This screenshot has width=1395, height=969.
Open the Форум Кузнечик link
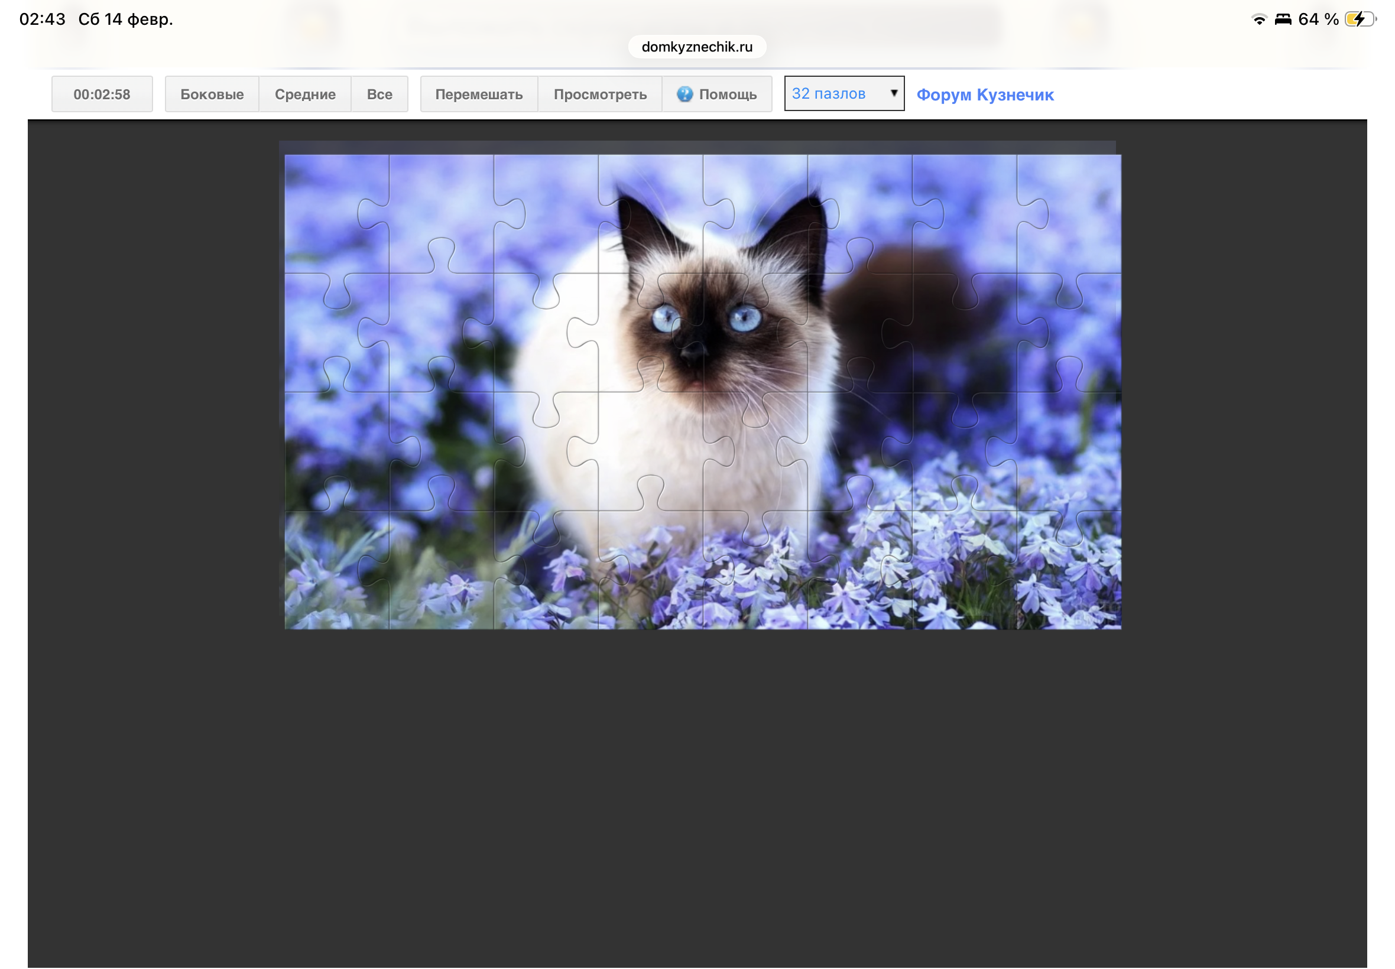tap(984, 95)
